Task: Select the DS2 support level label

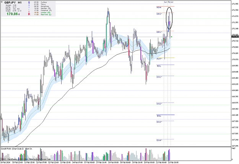Action: click(159, 104)
